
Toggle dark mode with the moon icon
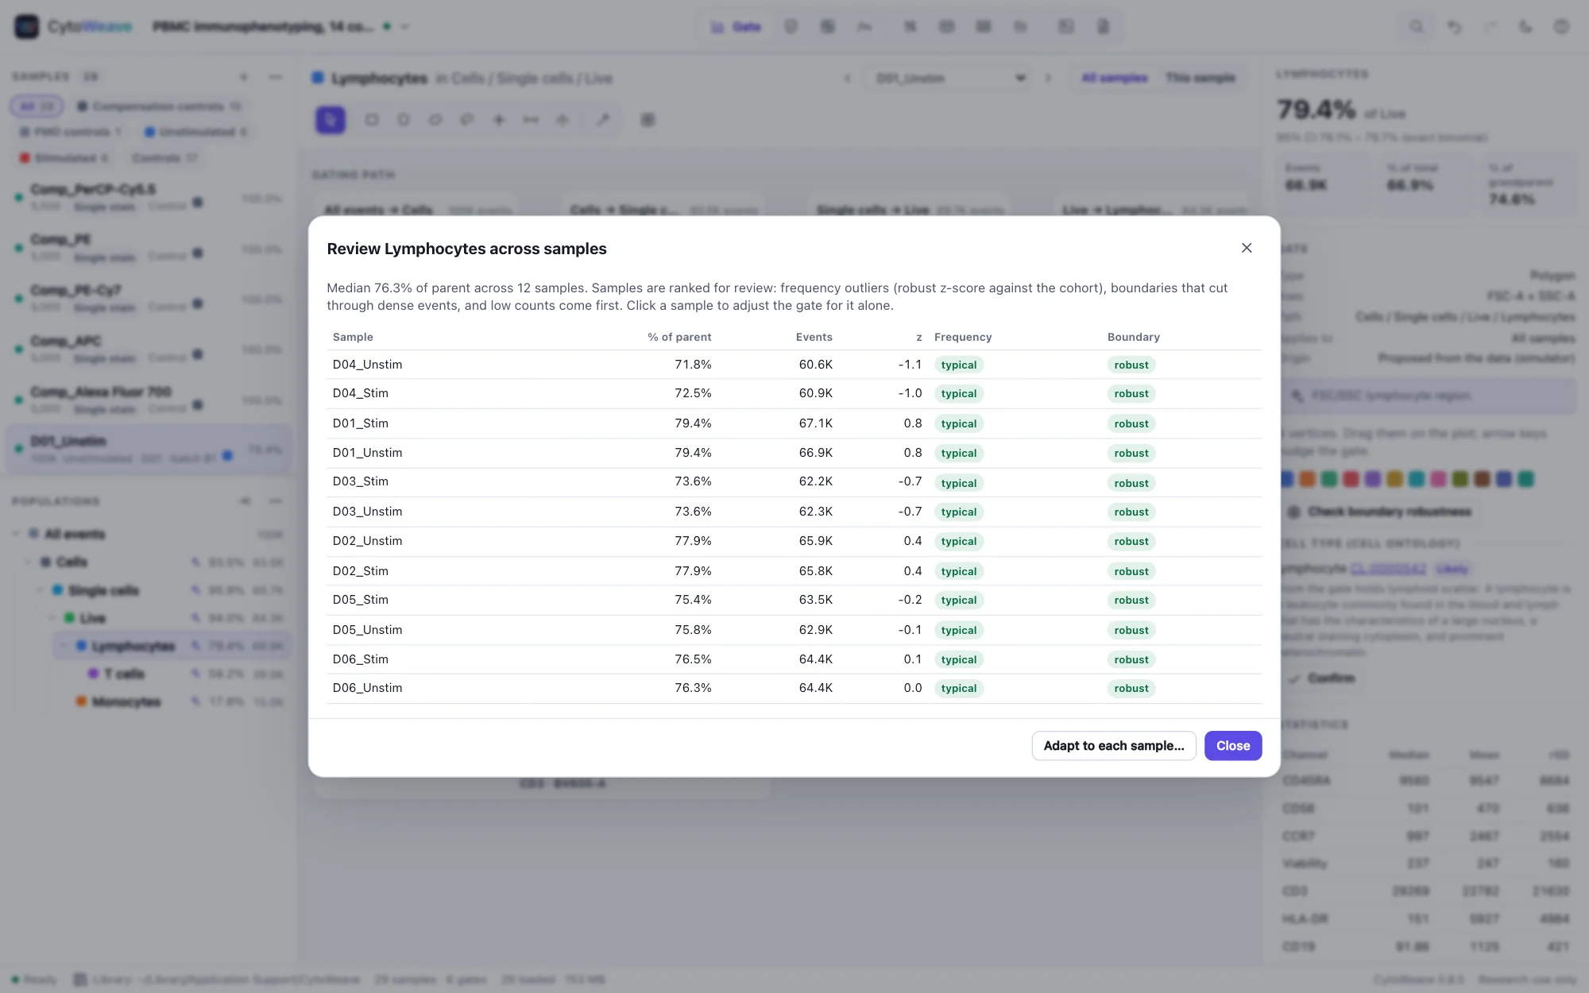[1525, 27]
